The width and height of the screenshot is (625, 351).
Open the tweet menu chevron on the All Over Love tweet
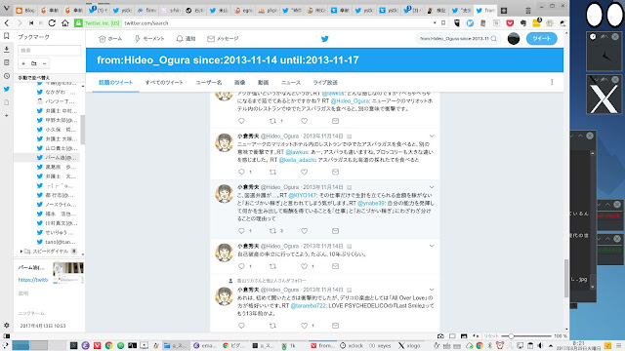pos(432,290)
